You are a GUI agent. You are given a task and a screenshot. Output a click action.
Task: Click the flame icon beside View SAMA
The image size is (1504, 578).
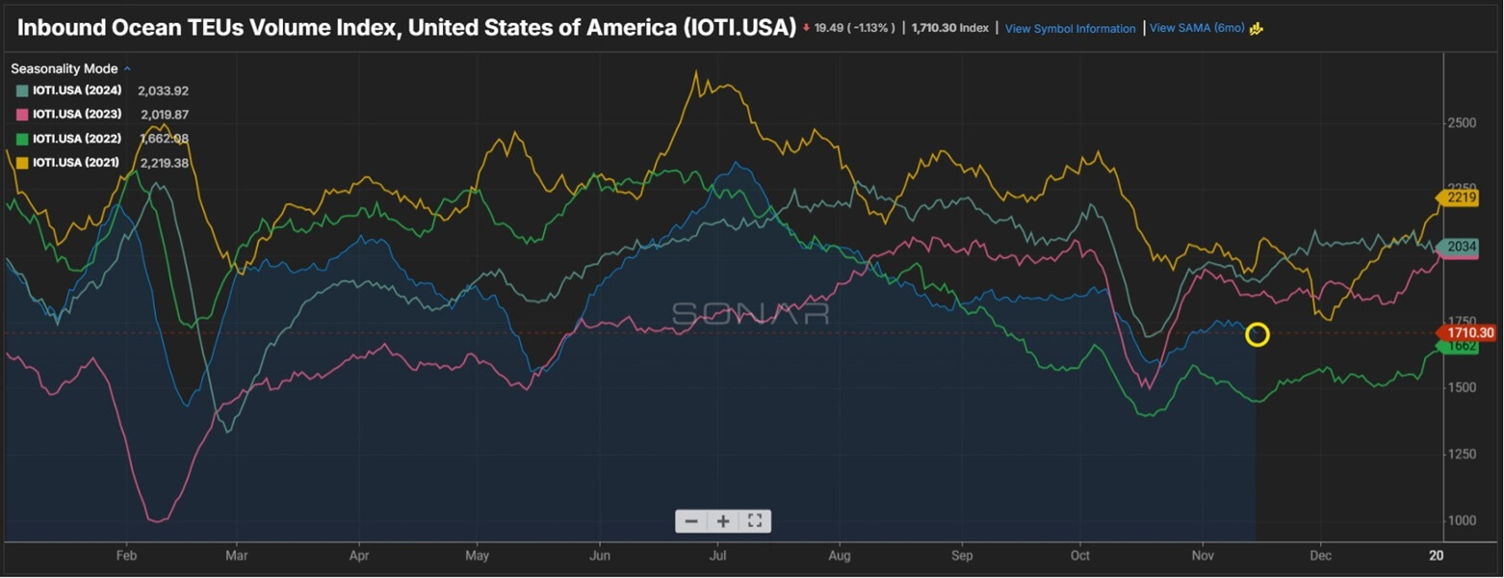pyautogui.click(x=1255, y=29)
